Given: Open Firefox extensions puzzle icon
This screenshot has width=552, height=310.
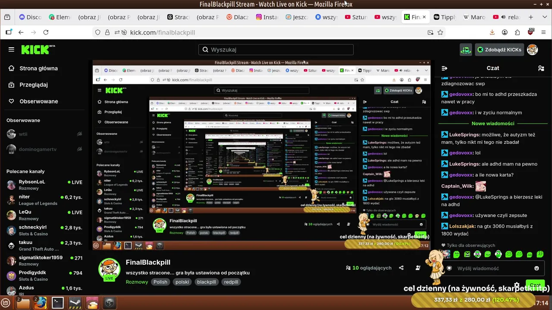Looking at the screenshot, I should (517, 32).
